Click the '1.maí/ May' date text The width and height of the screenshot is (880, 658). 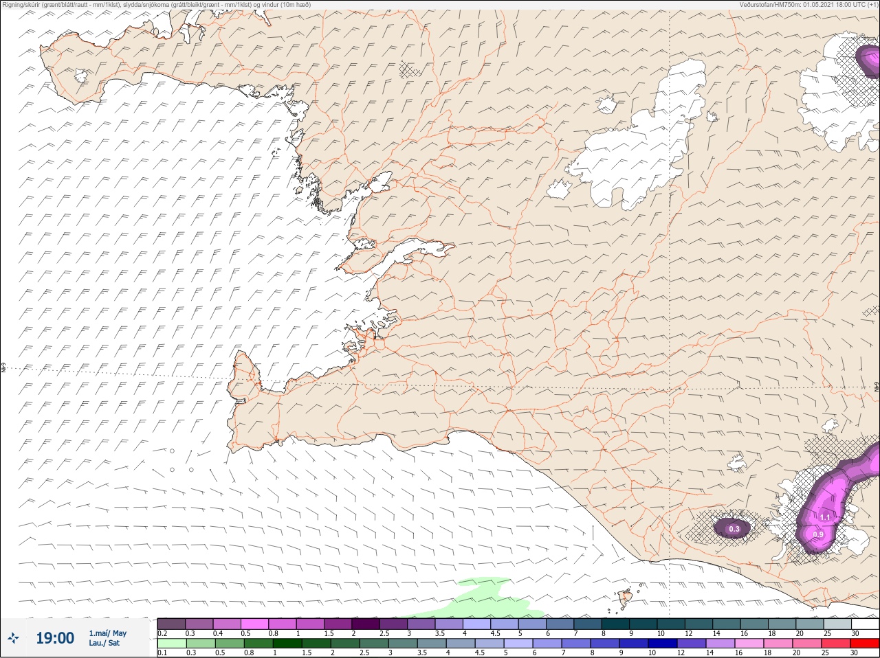coord(108,633)
